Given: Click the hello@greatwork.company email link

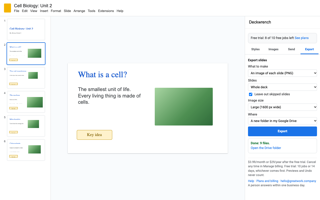Looking at the screenshot, I should pos(298,181).
